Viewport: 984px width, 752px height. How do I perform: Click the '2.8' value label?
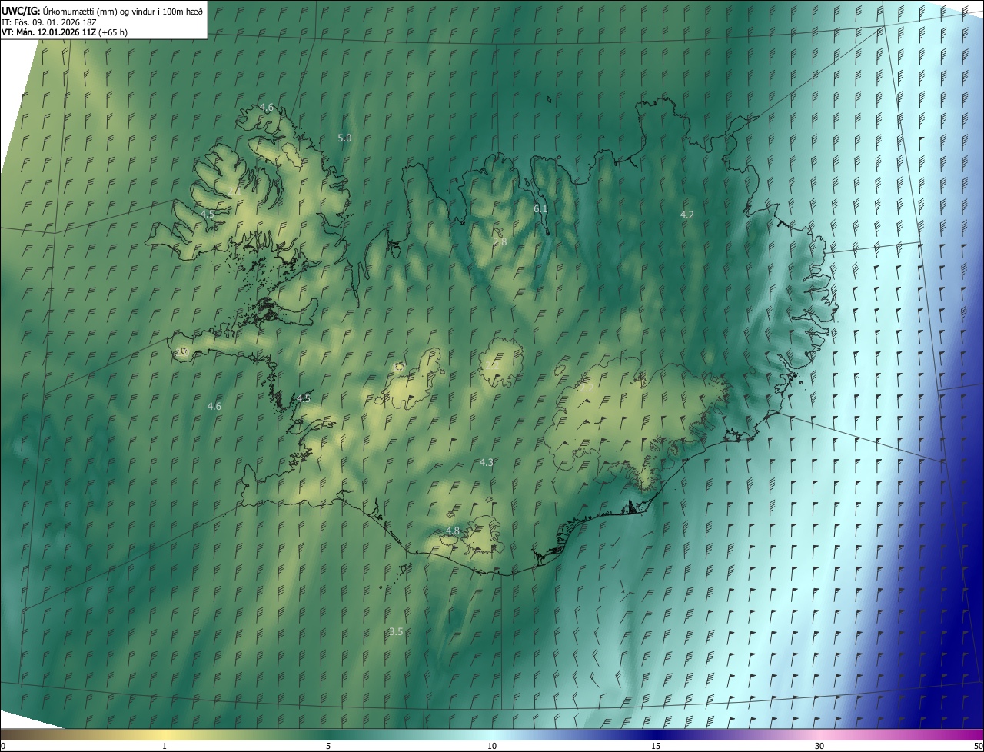(500, 241)
